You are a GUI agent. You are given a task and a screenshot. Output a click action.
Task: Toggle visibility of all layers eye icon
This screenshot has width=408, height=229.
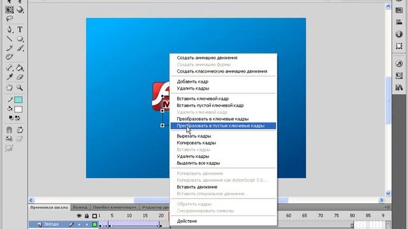(79, 216)
